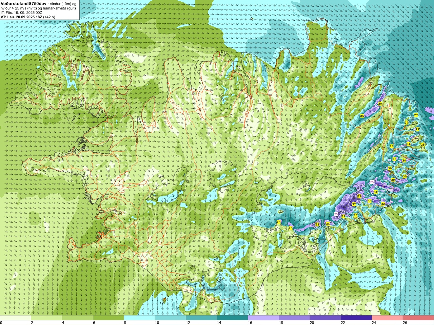The image size is (434, 325).
Task: Click the scale label '8' on color bar
Action: point(125,323)
